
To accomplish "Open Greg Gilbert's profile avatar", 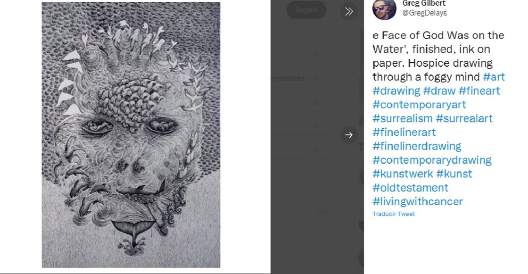I will (384, 8).
